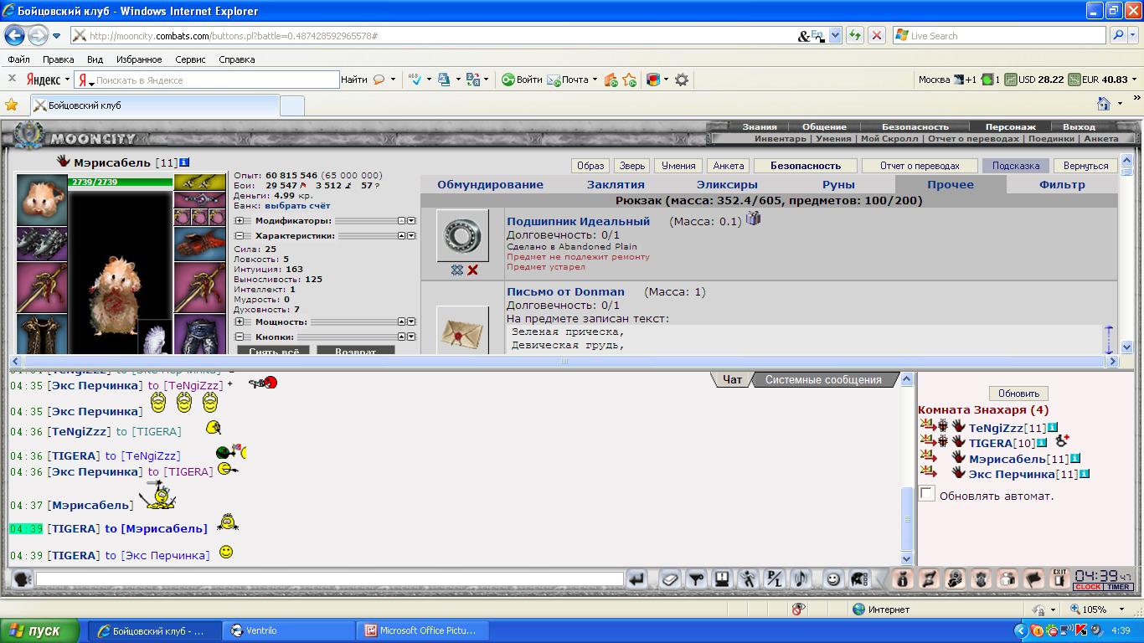Click the Поединки link in top submenu
Viewport: 1144px width, 643px height.
[1051, 138]
